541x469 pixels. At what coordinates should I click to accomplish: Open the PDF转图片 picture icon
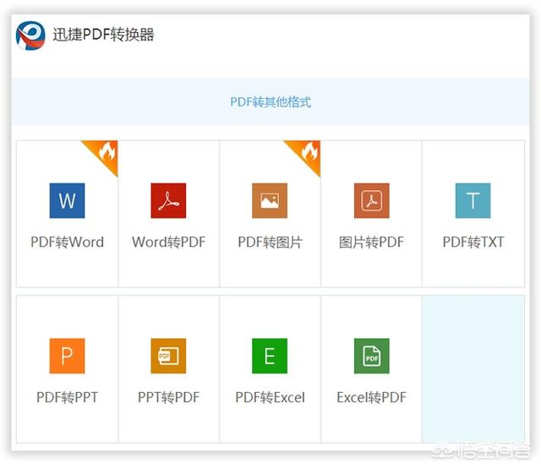pyautogui.click(x=270, y=201)
